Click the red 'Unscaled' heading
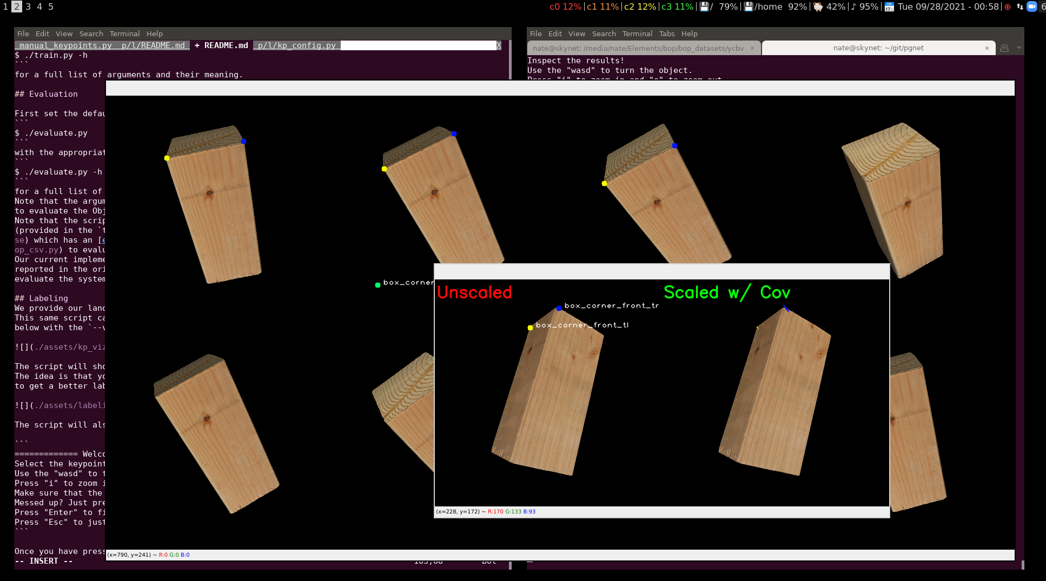The width and height of the screenshot is (1046, 581). [x=475, y=292]
